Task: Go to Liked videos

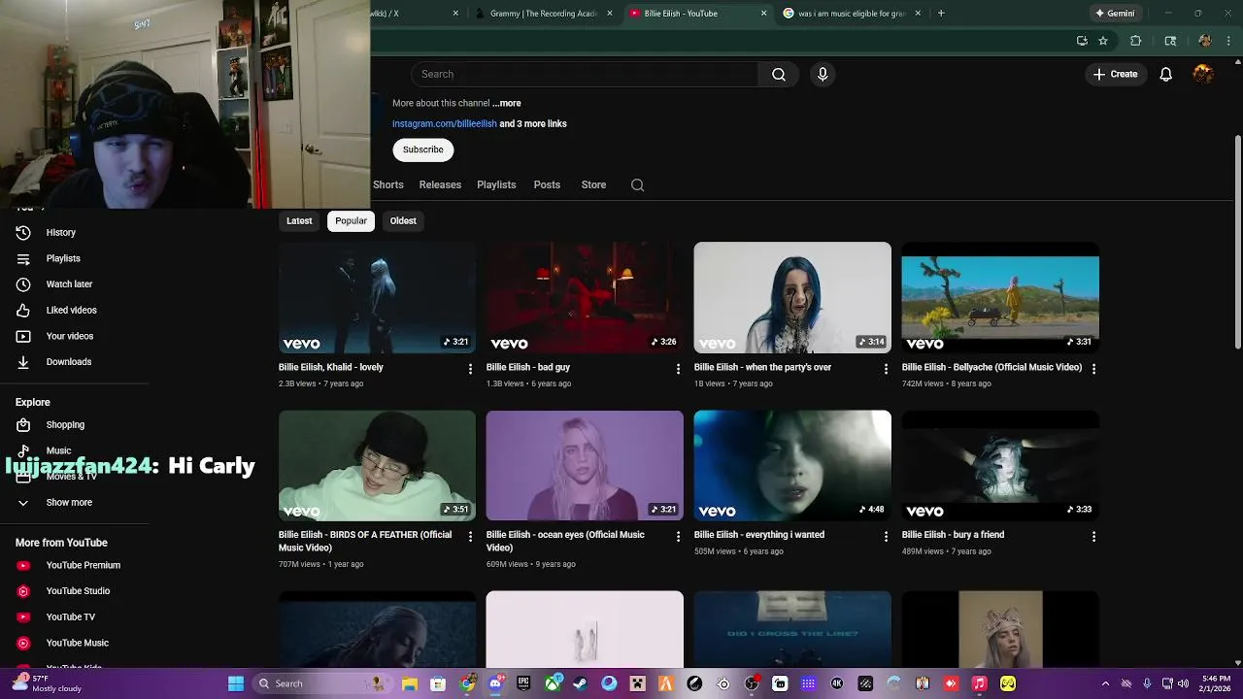Action: 71,310
